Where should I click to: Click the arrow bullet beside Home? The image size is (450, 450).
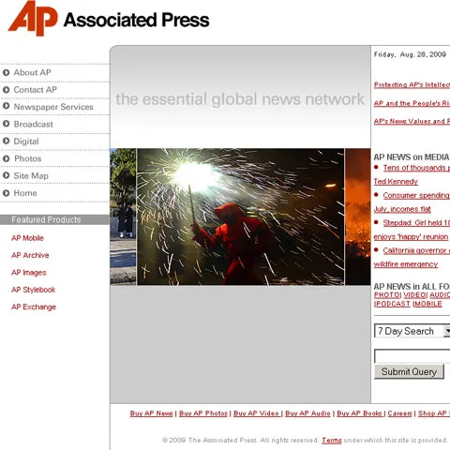(x=6, y=193)
